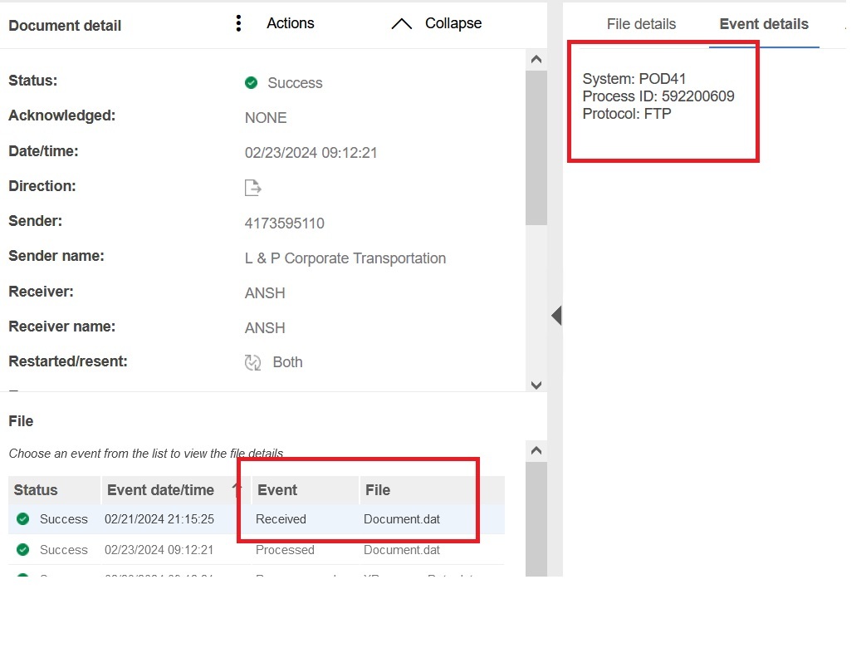Sort by the Status column header
Image resolution: width=866 pixels, height=653 pixels.
(36, 490)
